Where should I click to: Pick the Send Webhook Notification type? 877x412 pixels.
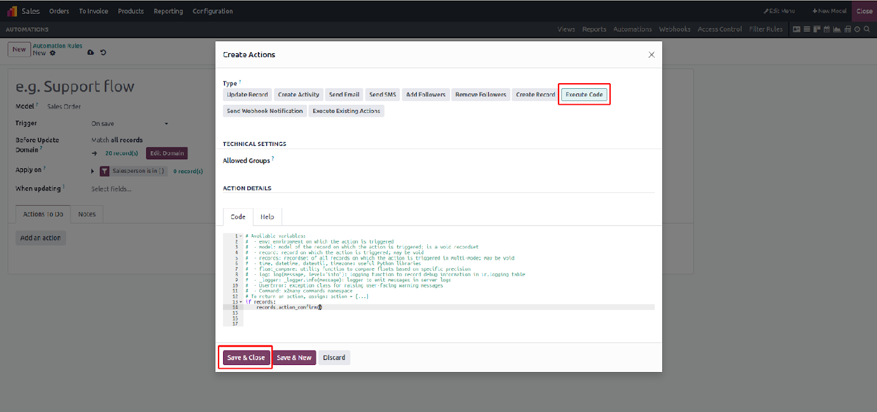264,111
